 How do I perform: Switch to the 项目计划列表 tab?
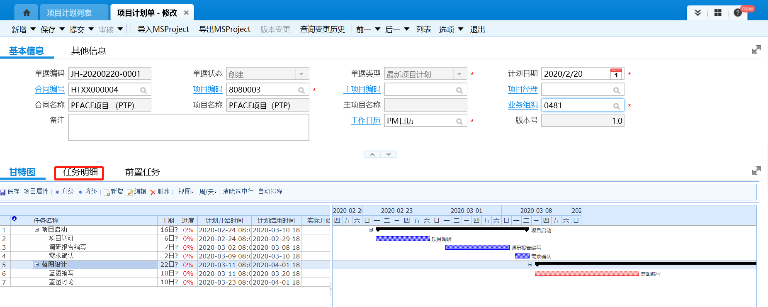tap(69, 13)
